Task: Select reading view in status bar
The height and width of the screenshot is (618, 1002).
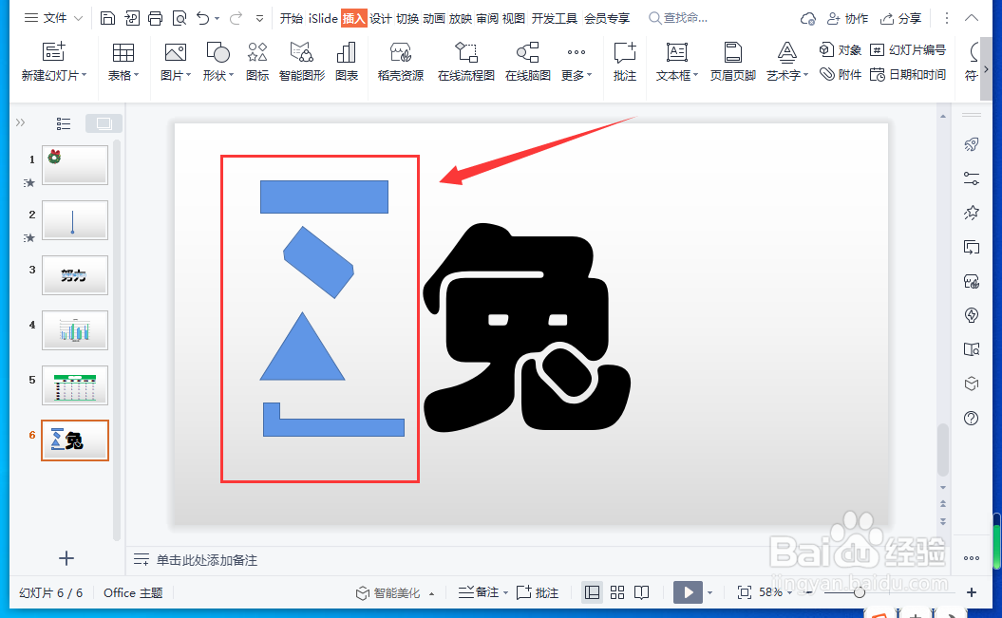Action: click(642, 592)
